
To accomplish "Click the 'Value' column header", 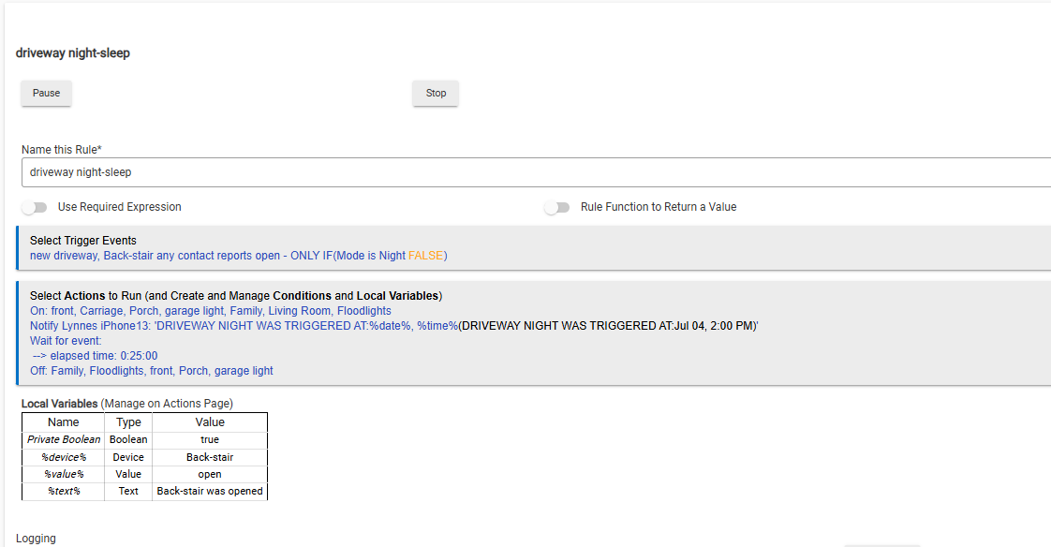I will (x=210, y=422).
